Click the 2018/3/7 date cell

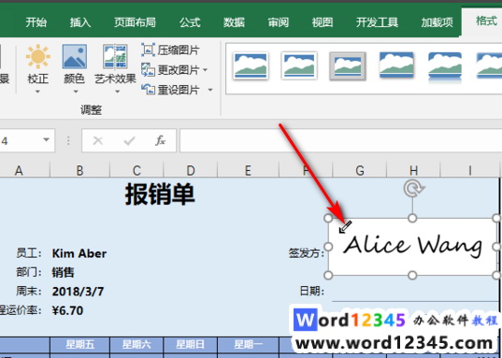click(x=78, y=292)
